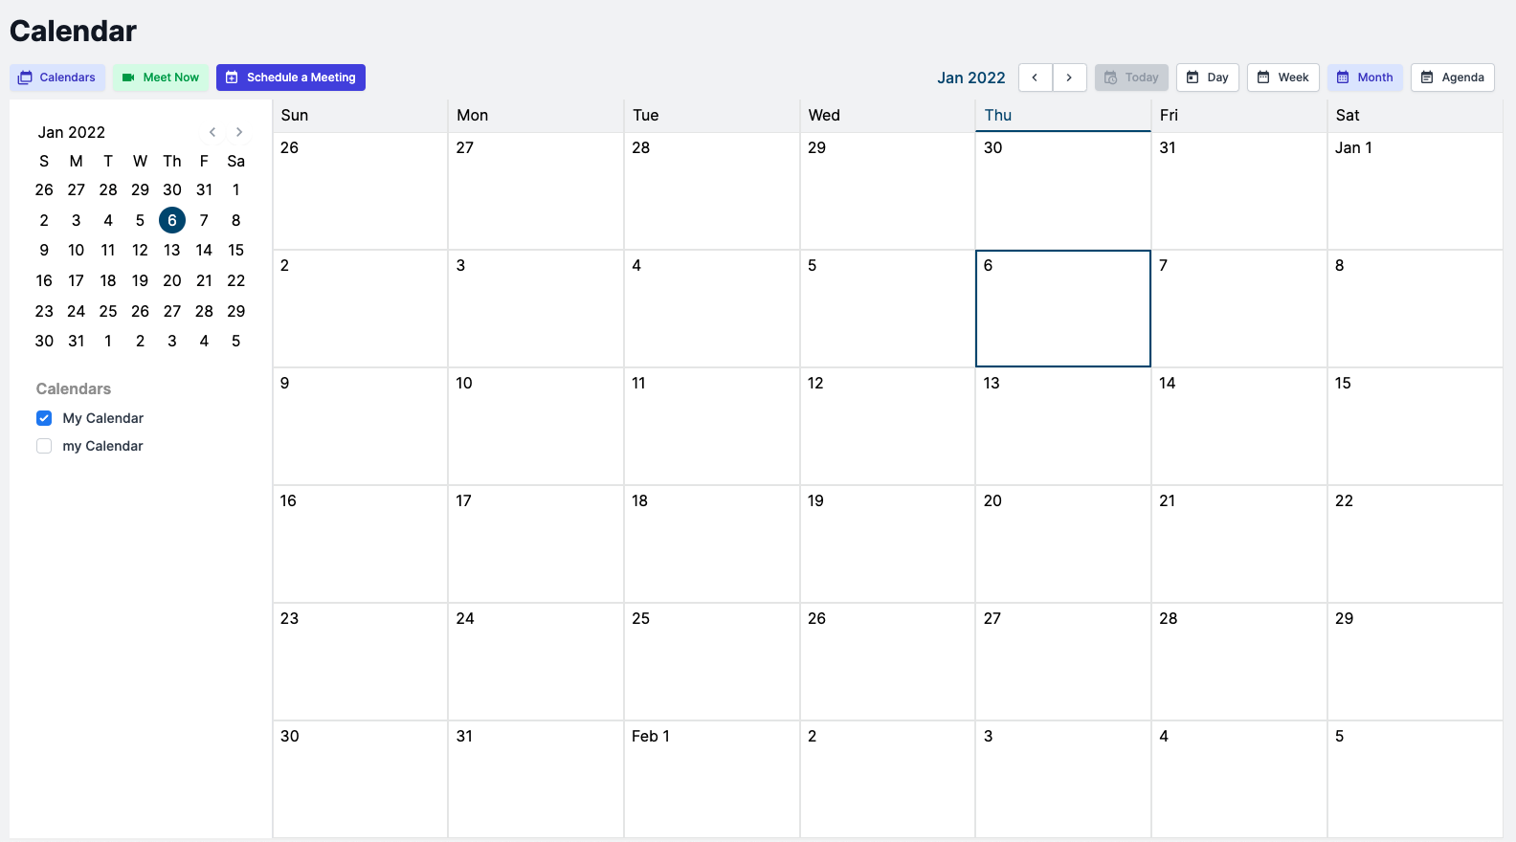Image resolution: width=1516 pixels, height=842 pixels.
Task: Advance to next month in main toolbar
Action: point(1069,78)
